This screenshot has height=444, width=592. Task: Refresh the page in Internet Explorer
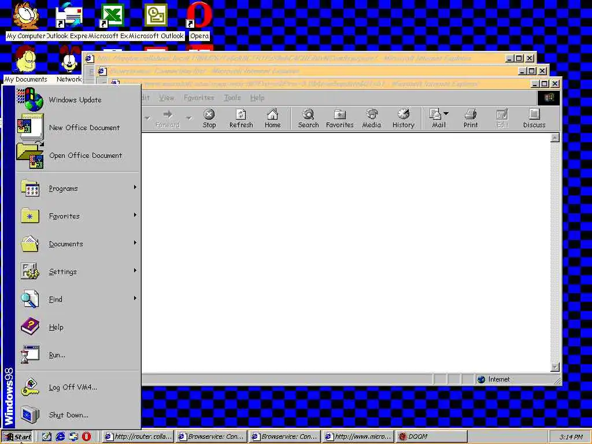click(x=241, y=119)
